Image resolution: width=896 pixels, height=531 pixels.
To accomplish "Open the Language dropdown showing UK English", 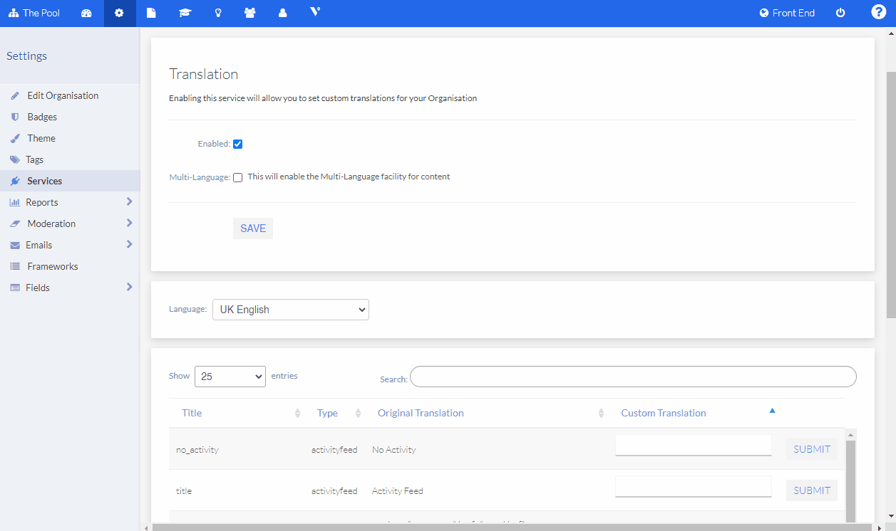I will 291,310.
